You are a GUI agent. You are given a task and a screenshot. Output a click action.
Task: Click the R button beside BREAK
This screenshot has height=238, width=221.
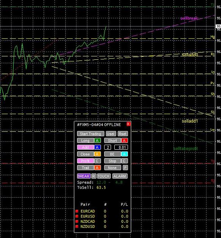[94, 176]
